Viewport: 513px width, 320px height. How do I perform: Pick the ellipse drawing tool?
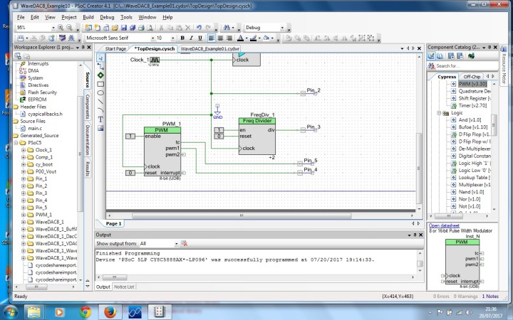tap(100, 92)
